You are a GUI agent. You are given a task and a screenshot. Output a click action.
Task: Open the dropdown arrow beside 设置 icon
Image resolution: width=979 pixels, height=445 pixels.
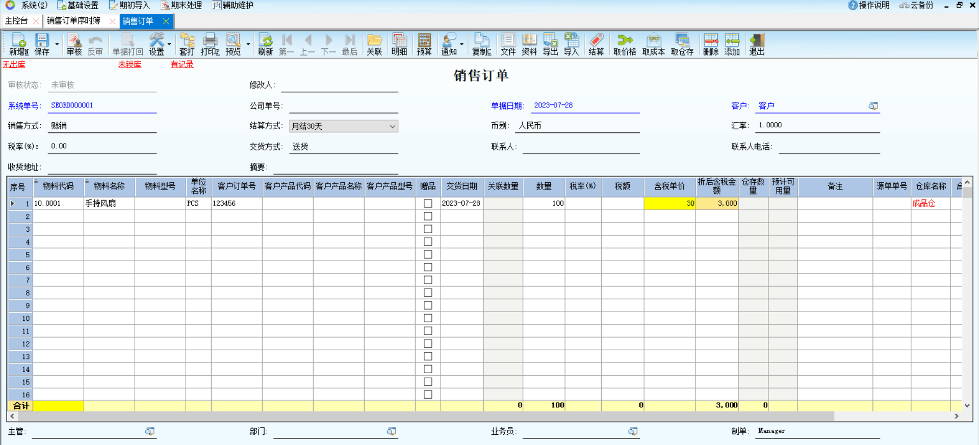pos(169,44)
